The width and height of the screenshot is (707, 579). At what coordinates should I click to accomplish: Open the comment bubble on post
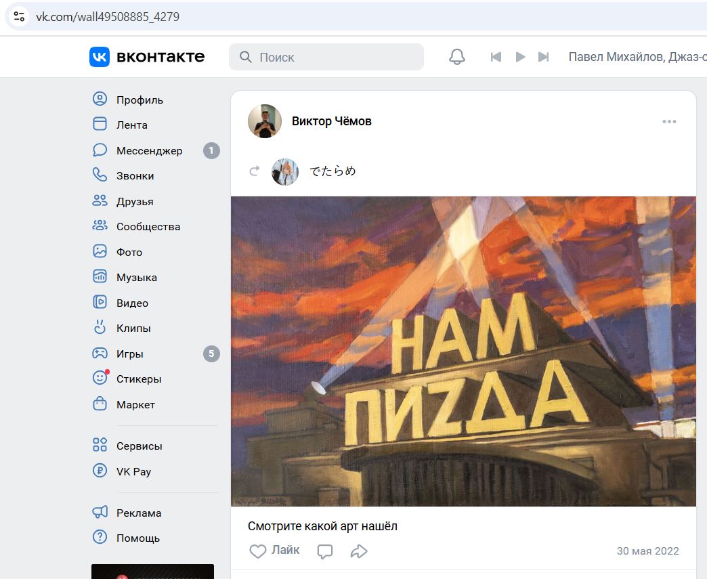(324, 551)
